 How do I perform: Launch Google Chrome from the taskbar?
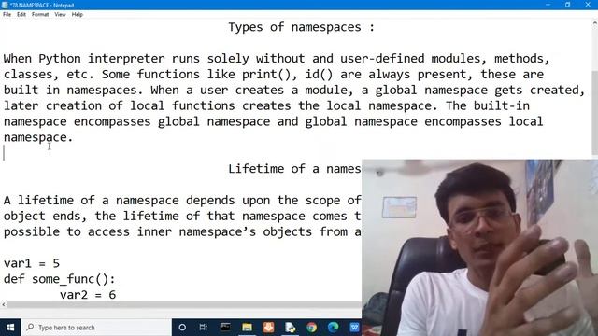pyautogui.click(x=311, y=328)
